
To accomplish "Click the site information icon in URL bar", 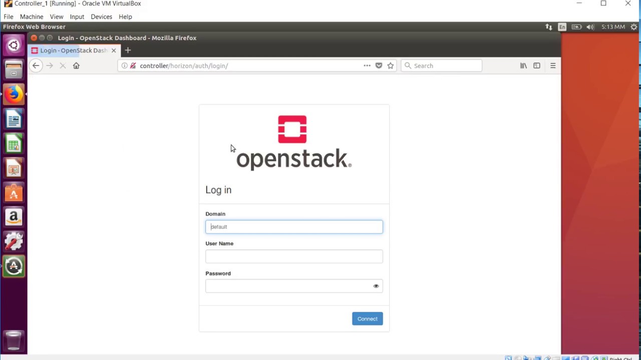I will (125, 65).
